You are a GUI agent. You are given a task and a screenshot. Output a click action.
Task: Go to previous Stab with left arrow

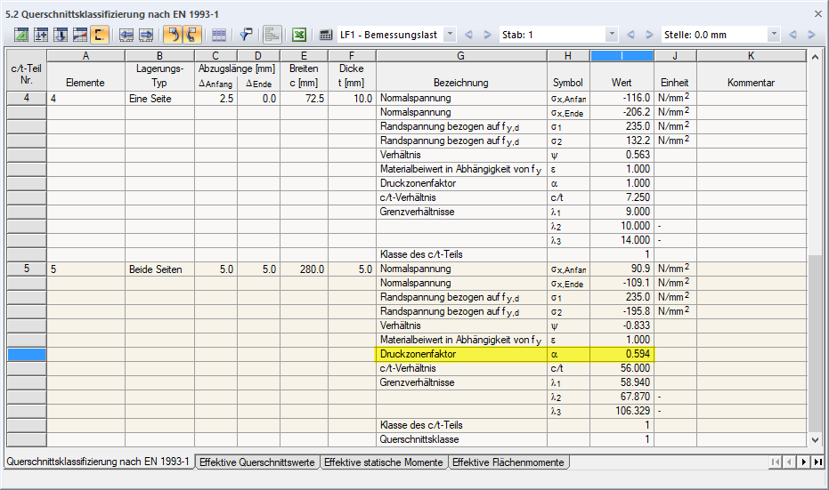point(630,35)
